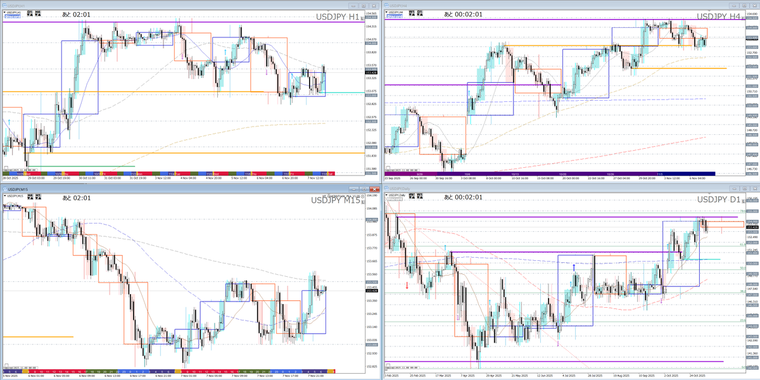The image size is (760, 380).
Task: Toggle the L button in the H4 chart
Action: pos(743,18)
